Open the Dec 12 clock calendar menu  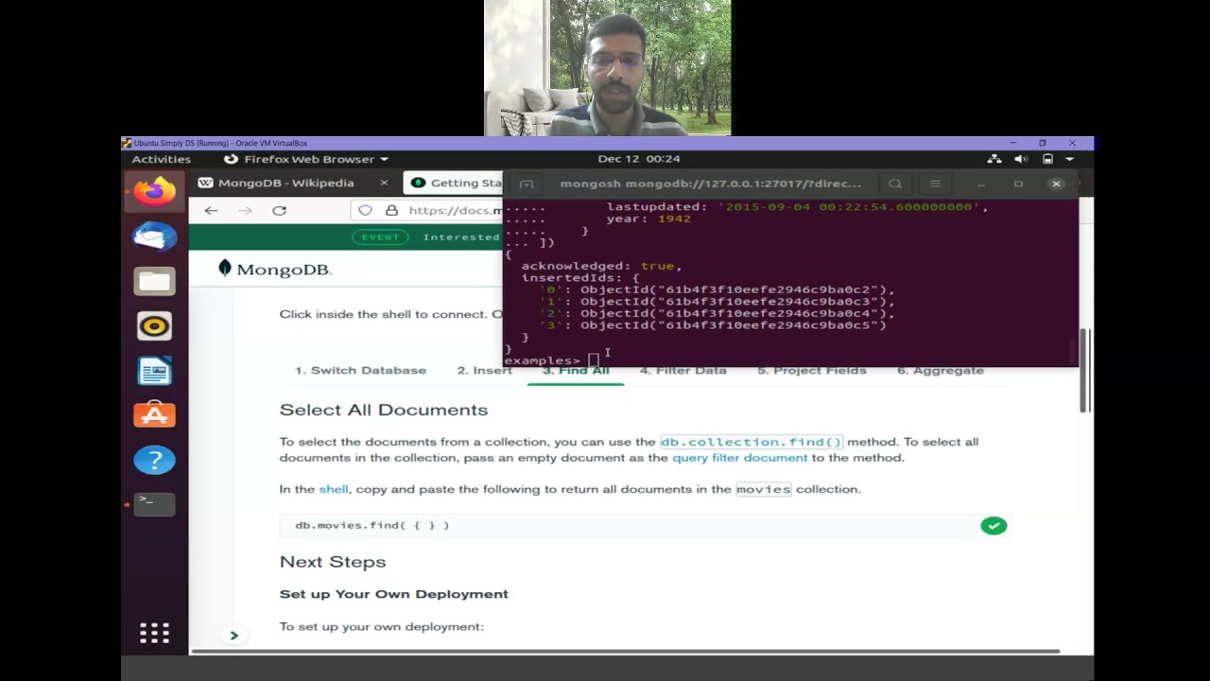tap(639, 159)
